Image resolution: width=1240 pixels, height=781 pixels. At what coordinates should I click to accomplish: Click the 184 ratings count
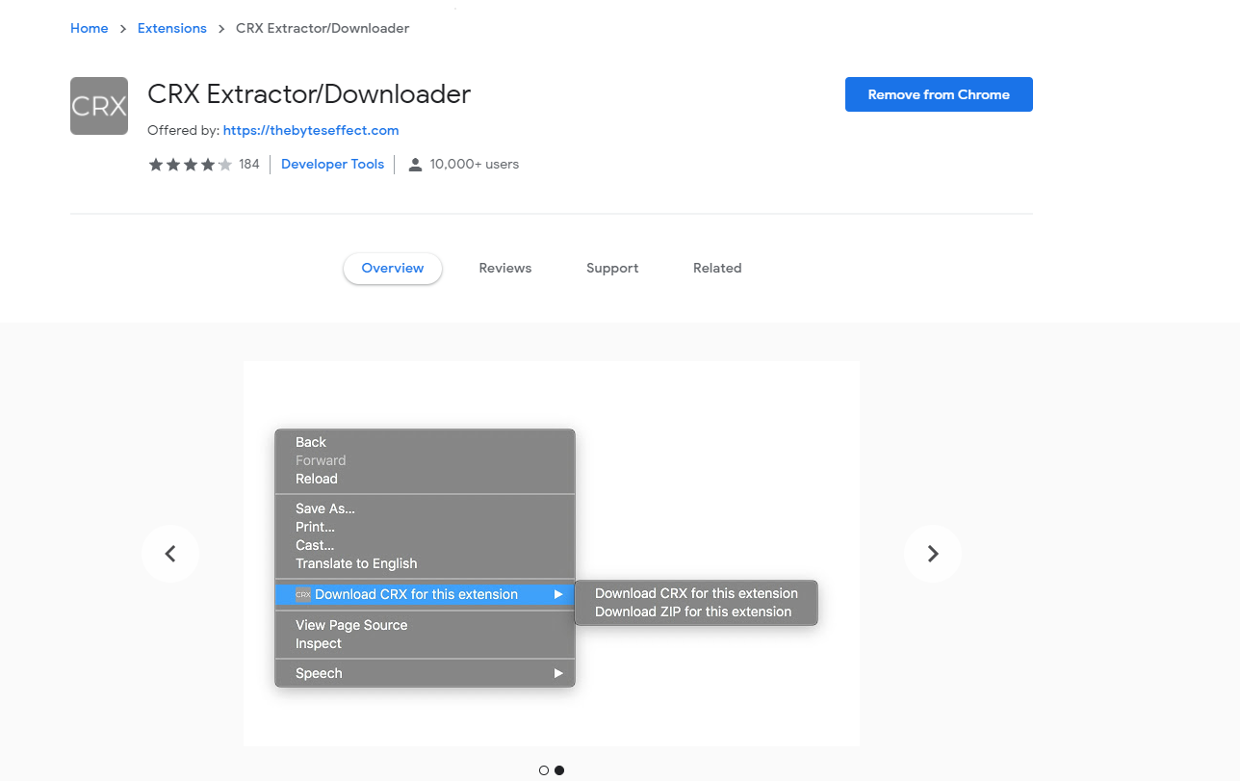pyautogui.click(x=249, y=165)
